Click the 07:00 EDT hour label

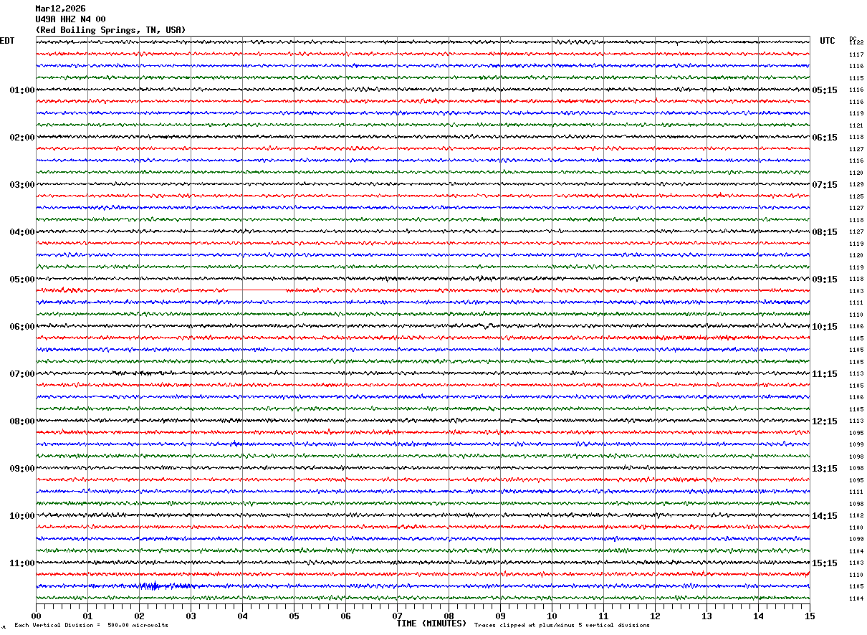coord(22,374)
